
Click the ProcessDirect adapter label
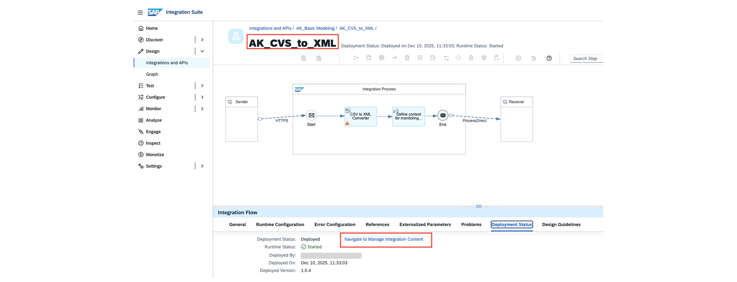(x=474, y=121)
